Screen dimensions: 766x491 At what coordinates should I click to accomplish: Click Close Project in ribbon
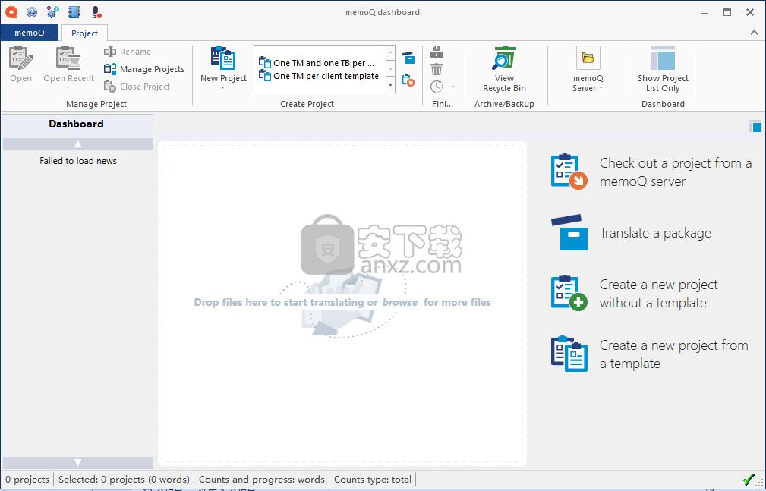click(x=137, y=87)
